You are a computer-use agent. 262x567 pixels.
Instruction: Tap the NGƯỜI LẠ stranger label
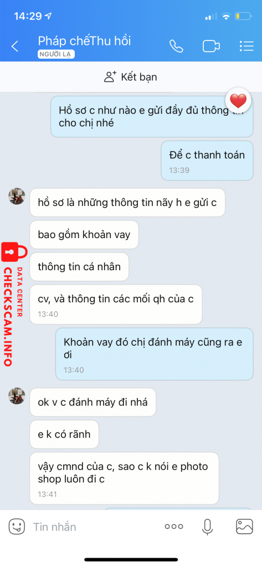56,54
